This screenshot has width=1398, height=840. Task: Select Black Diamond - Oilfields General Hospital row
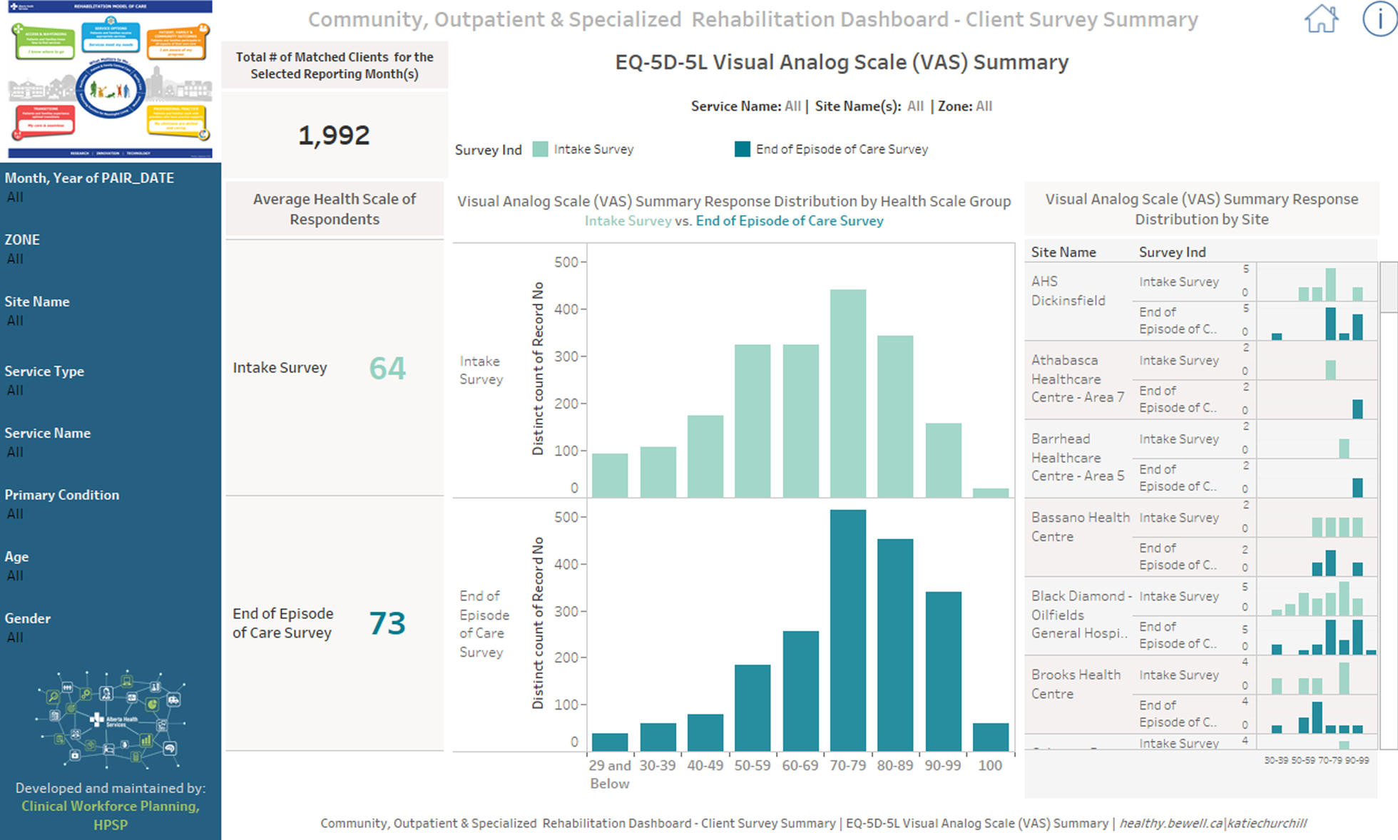[1201, 615]
